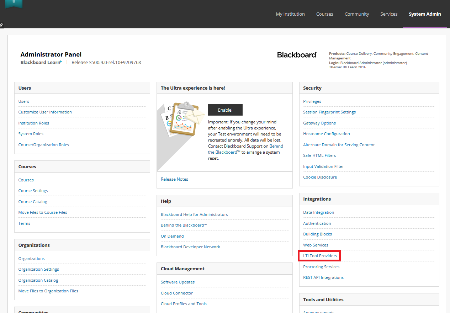Image resolution: width=450 pixels, height=313 pixels.
Task: Open REST API Integrations
Action: (x=323, y=277)
